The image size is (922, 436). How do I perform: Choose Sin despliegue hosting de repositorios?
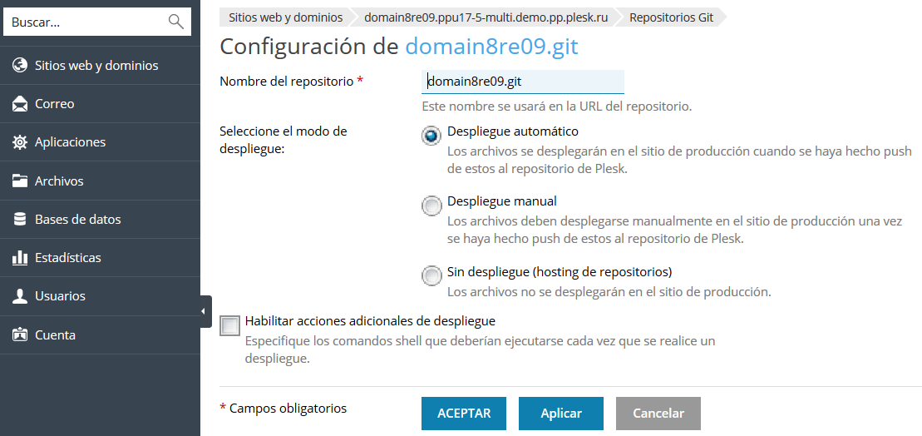pyautogui.click(x=431, y=275)
